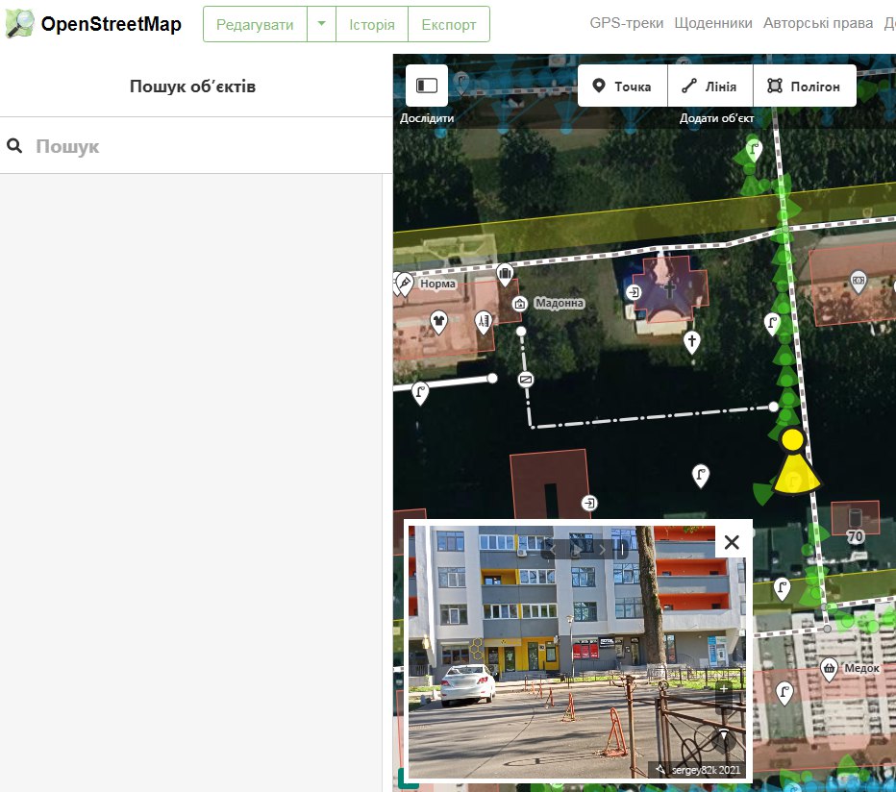896x792 pixels.
Task: Select the lamp pin in dark courtyard
Action: pyautogui.click(x=701, y=476)
